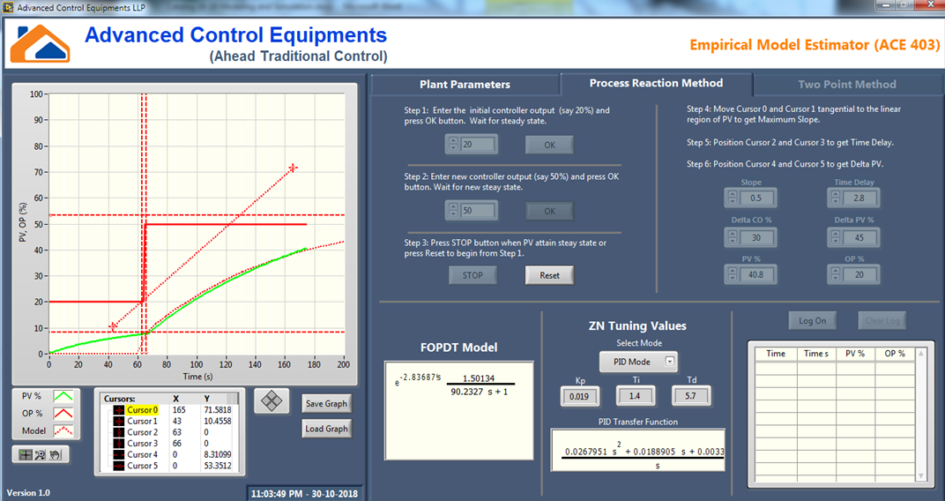Click the new controller output field showing 50
The image size is (945, 501).
click(477, 211)
